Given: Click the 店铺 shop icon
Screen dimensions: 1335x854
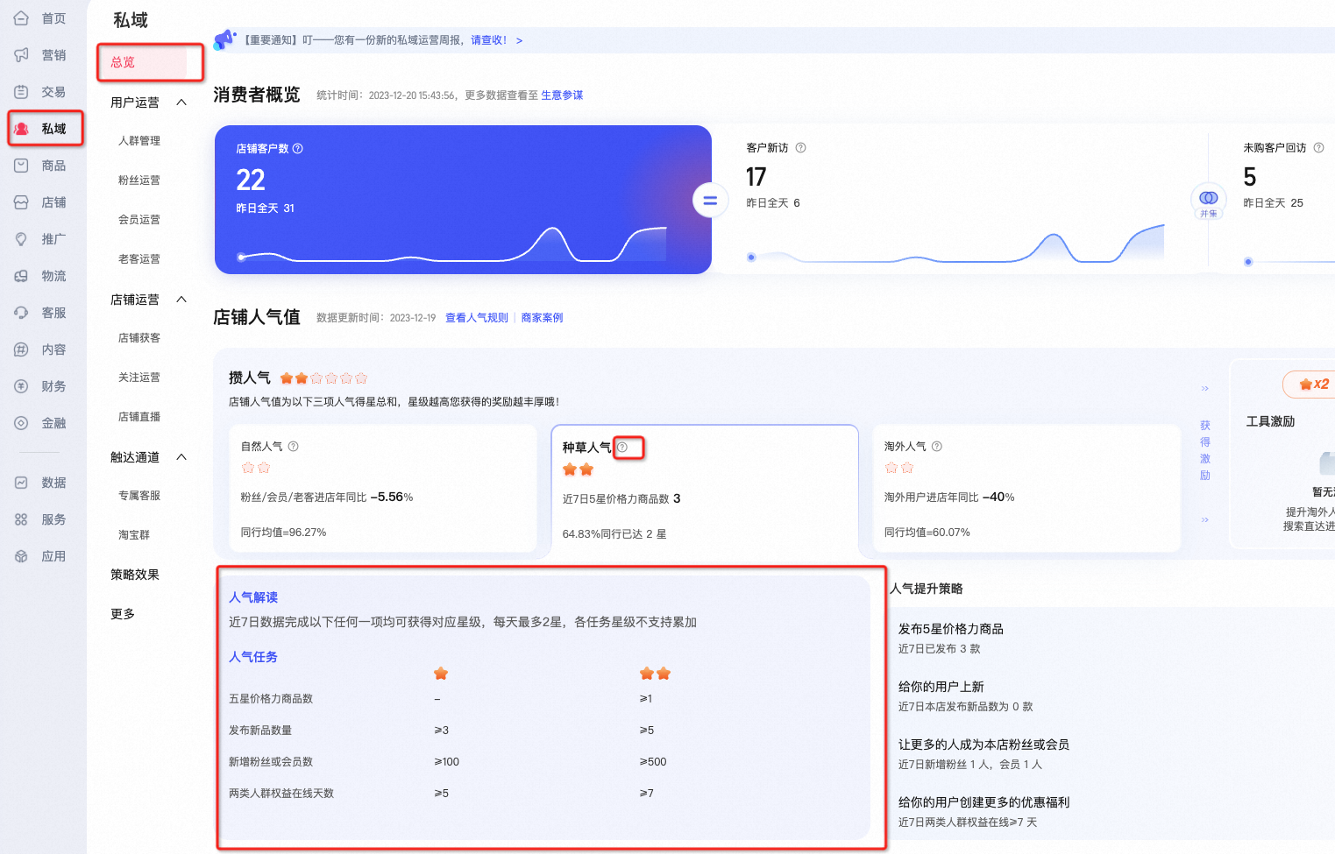Looking at the screenshot, I should (21, 201).
